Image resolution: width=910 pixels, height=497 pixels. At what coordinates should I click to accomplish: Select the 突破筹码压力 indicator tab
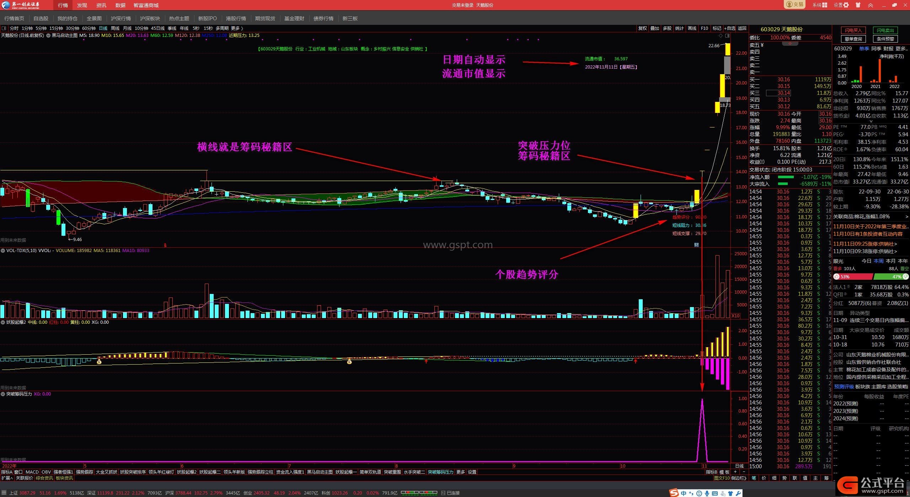(440, 472)
